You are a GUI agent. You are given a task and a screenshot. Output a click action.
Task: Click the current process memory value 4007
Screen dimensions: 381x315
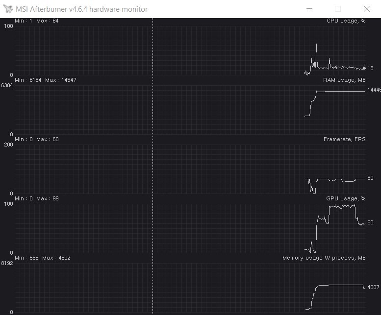pyautogui.click(x=373, y=288)
